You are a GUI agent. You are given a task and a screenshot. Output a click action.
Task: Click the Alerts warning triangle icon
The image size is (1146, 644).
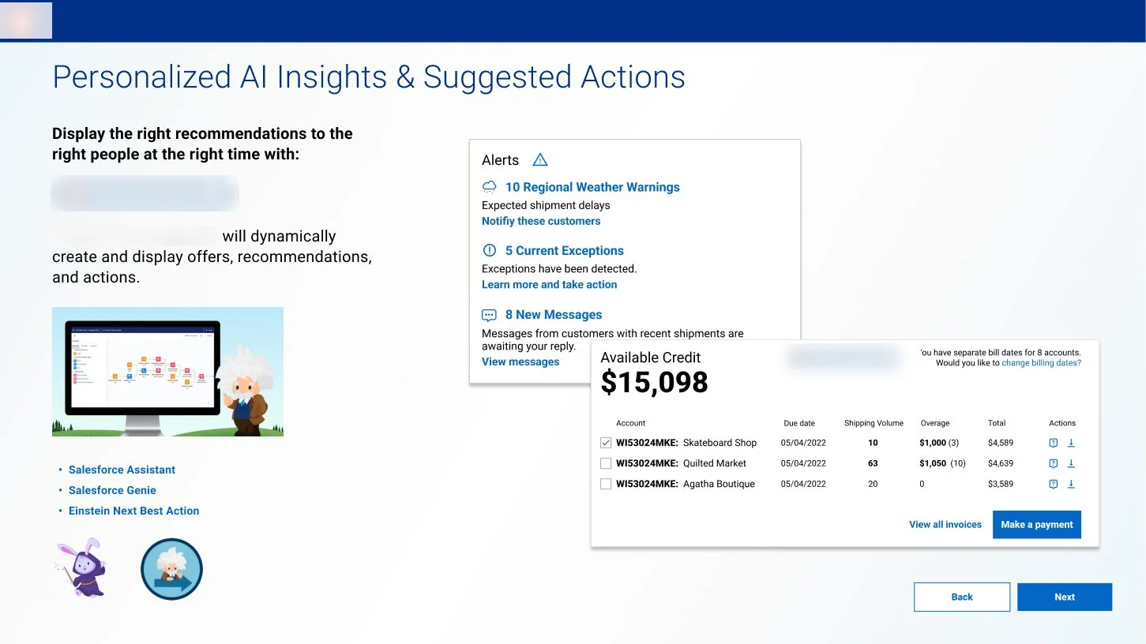(x=540, y=159)
